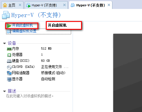Viewport: 142px width, 112px height.
Task: Click the 设备 section heading
Action: pos(12,43)
